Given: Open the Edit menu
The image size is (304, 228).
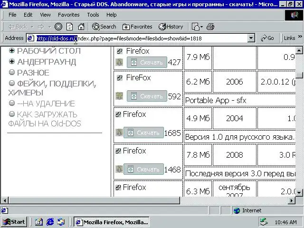Looking at the screenshot, I should 28,15.
